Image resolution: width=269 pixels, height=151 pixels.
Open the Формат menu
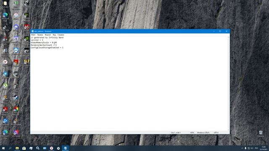coord(47,35)
